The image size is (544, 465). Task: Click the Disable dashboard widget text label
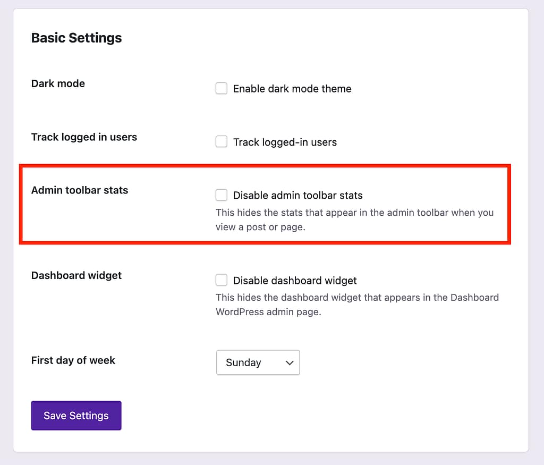click(x=294, y=280)
